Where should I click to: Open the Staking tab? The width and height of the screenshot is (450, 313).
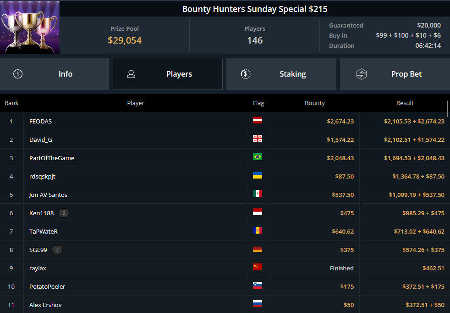pos(281,74)
